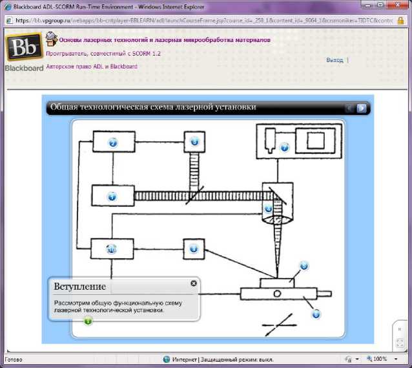Click the Готово status text
412x368 pixels.
[x=14, y=360]
